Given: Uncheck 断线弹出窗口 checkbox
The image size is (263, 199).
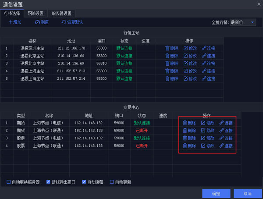Looking at the screenshot, I should pyautogui.click(x=49, y=182).
